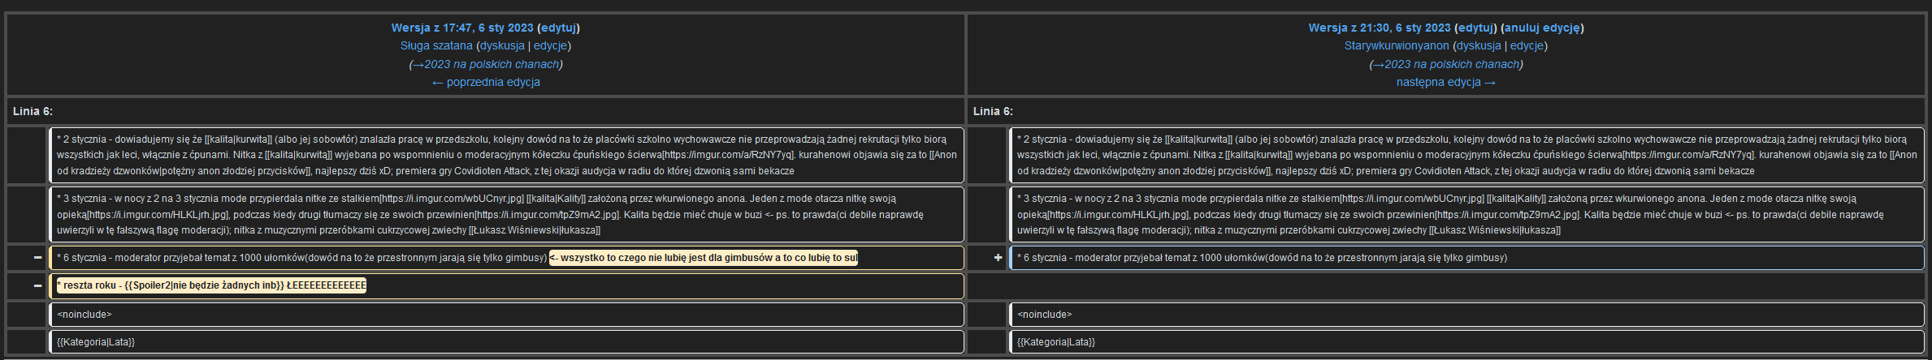Click the right 6 stycznia moderator line

click(1466, 258)
